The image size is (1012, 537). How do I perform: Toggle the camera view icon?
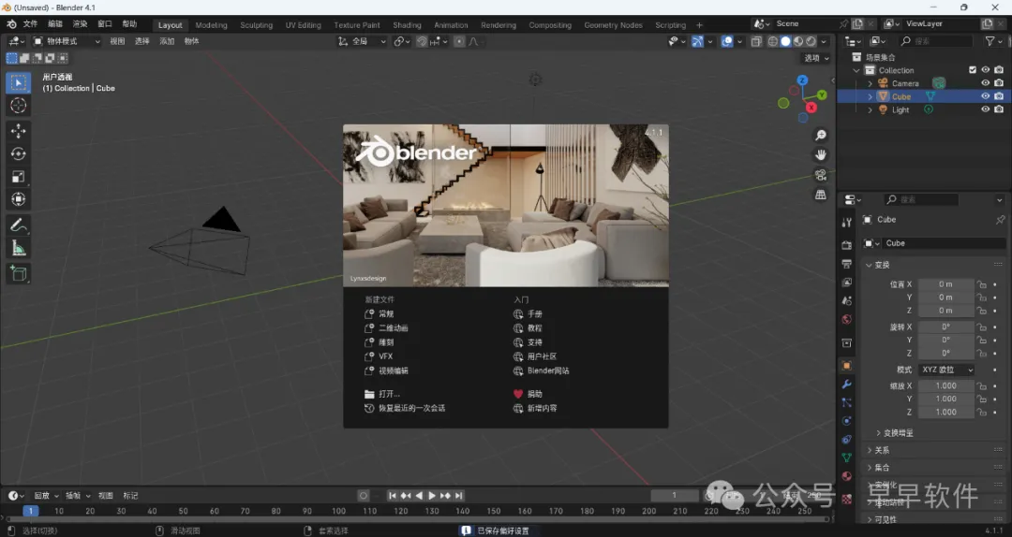click(820, 175)
